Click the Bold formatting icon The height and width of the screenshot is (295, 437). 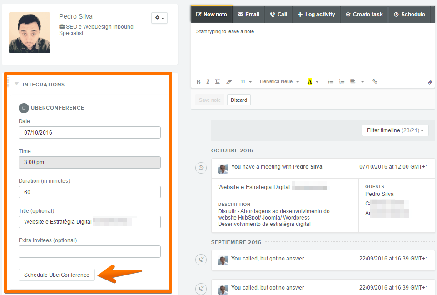tap(199, 82)
